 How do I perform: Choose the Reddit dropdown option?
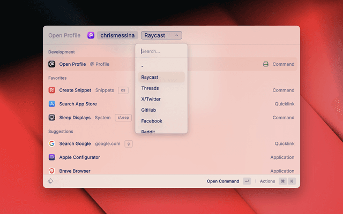[x=150, y=131]
